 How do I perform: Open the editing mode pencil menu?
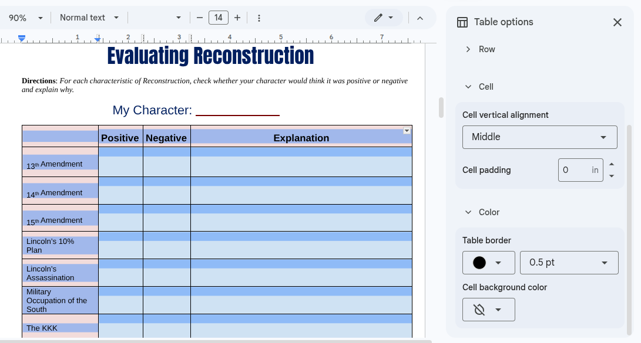[x=384, y=18]
